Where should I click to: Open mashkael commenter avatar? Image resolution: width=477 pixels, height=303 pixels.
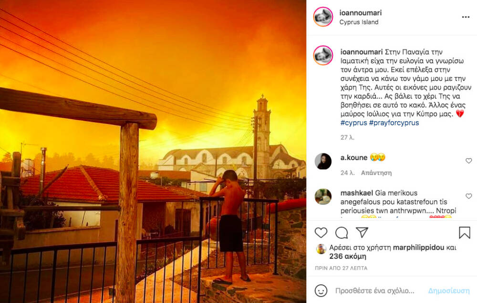tap(323, 196)
